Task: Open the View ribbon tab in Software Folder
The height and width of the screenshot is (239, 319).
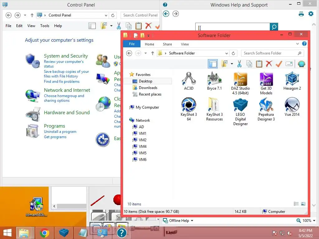Action: tap(185, 44)
